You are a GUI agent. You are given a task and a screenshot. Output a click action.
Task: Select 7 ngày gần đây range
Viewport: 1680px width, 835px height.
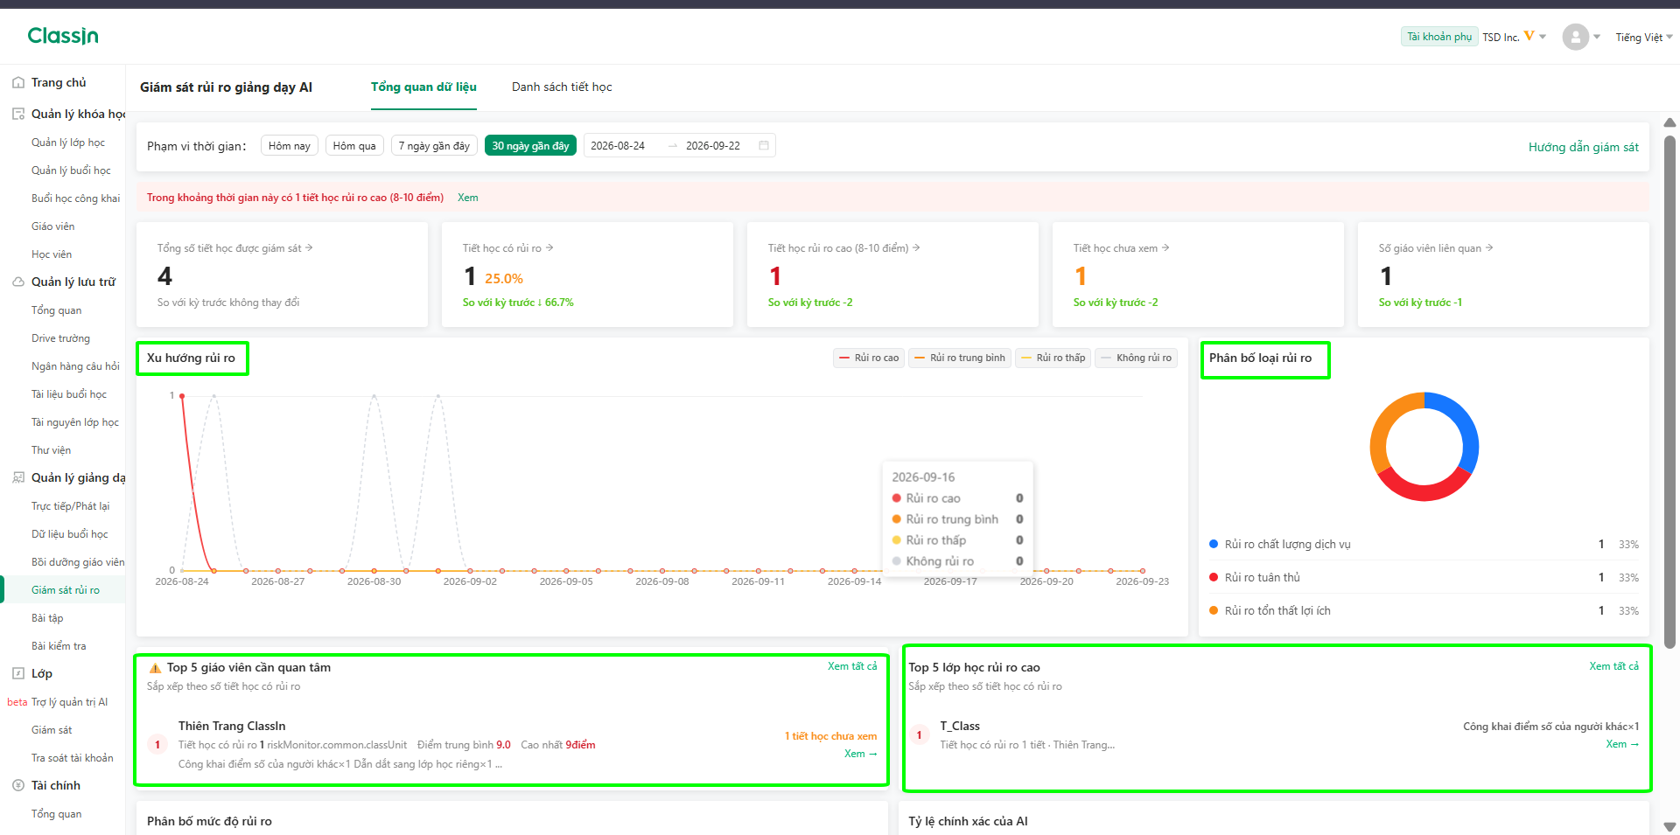tap(434, 146)
